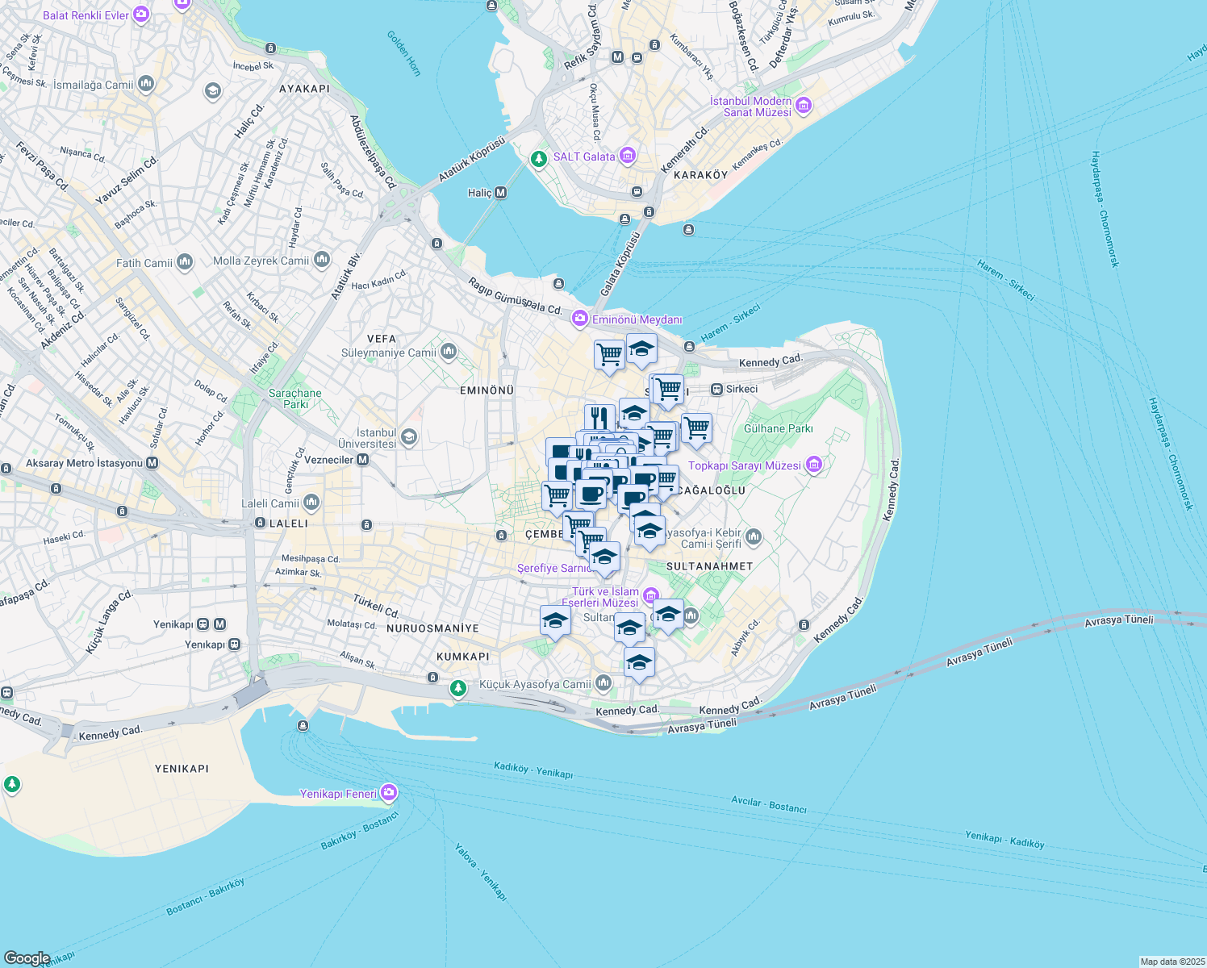Click the Vezneciler metro icon
The height and width of the screenshot is (968, 1207).
[363, 460]
